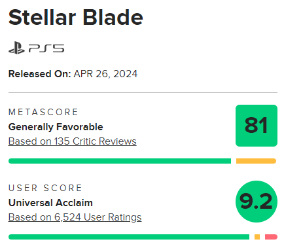
Task: Click the green 9.2 user score circle
Action: pyautogui.click(x=257, y=202)
